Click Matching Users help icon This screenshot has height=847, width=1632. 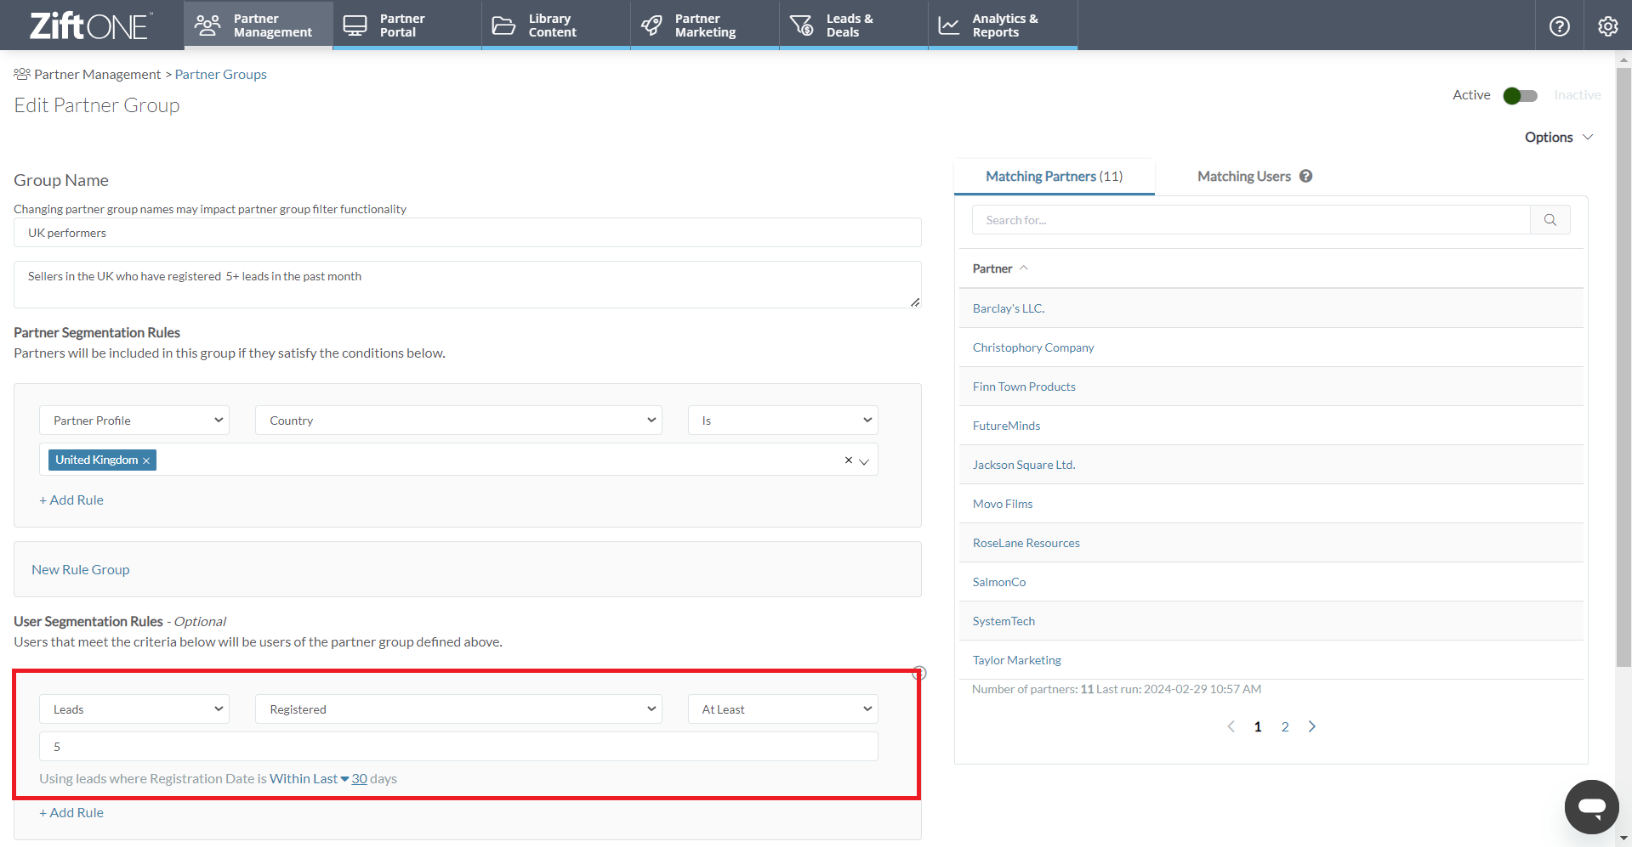[x=1305, y=176]
